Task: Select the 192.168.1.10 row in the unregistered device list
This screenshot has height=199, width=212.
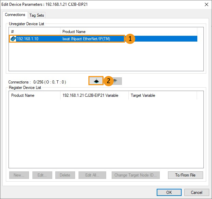Action: click(103, 39)
